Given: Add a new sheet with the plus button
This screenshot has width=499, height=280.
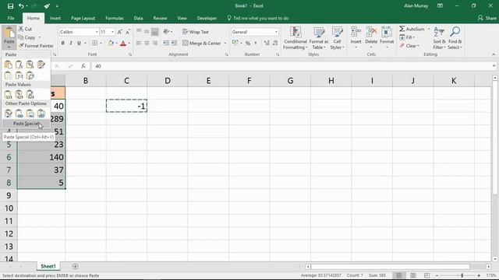Looking at the screenshot, I should pyautogui.click(x=75, y=266).
